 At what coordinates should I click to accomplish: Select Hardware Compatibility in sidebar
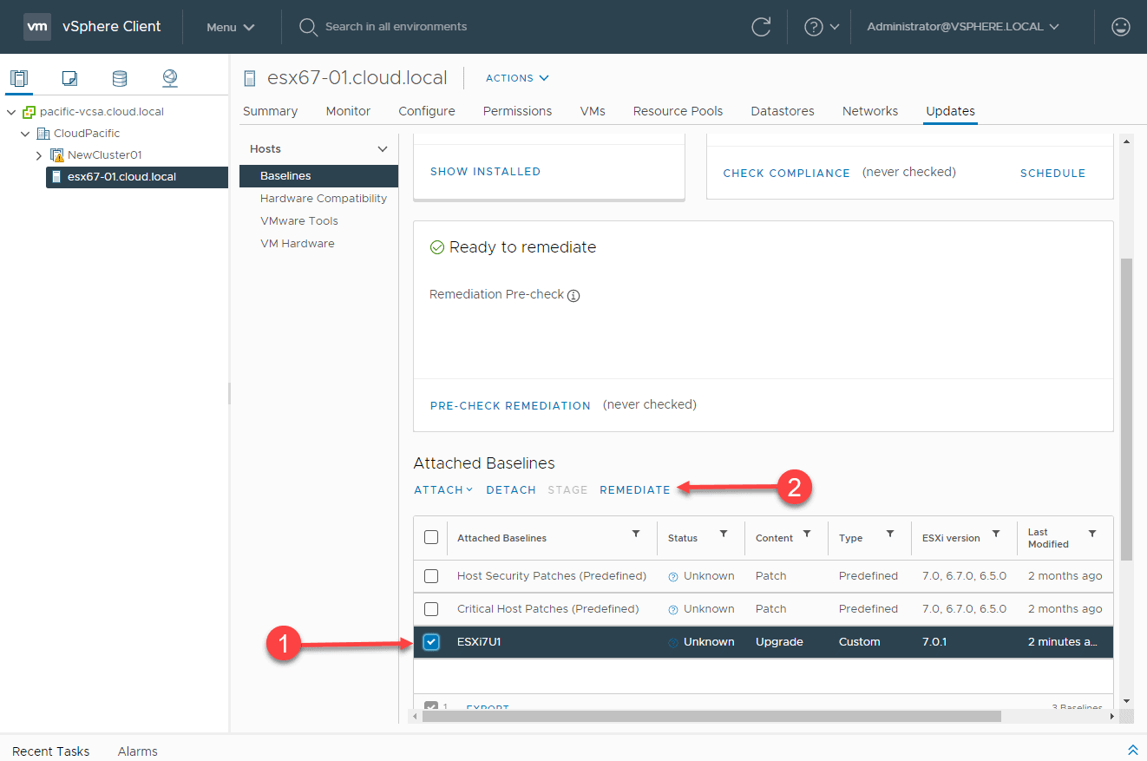point(324,199)
